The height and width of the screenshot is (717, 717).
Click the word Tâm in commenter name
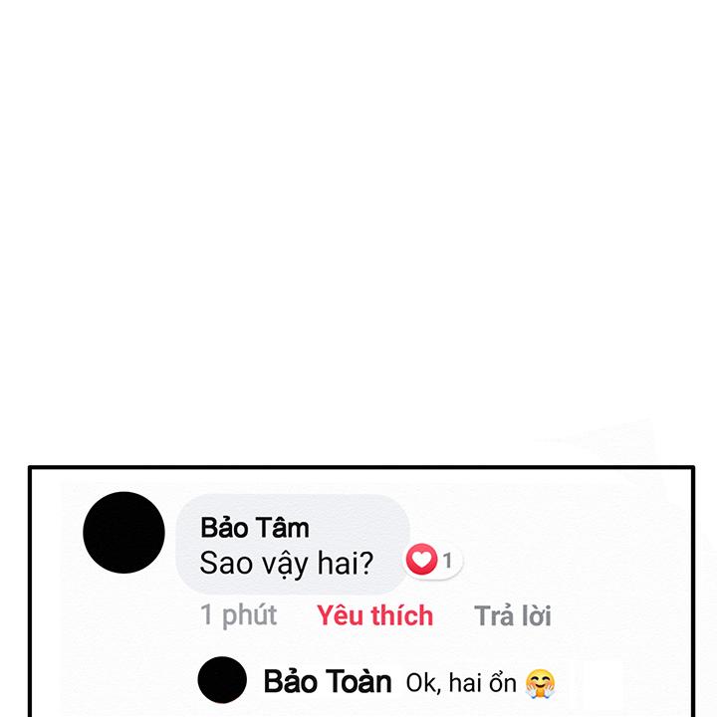coord(288,528)
